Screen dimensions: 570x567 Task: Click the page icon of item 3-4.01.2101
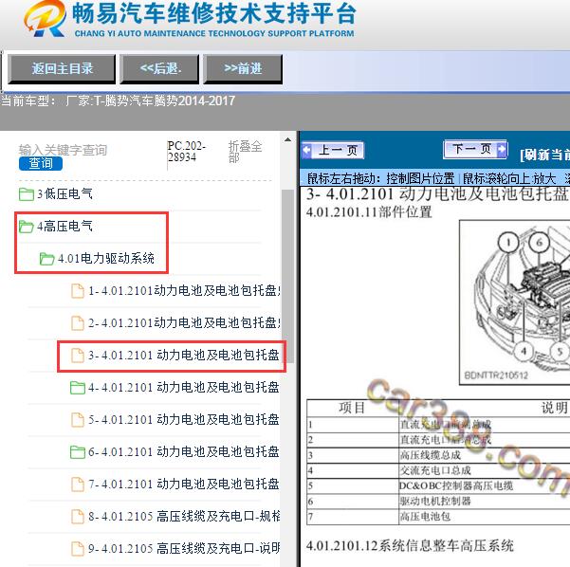pyautogui.click(x=78, y=356)
